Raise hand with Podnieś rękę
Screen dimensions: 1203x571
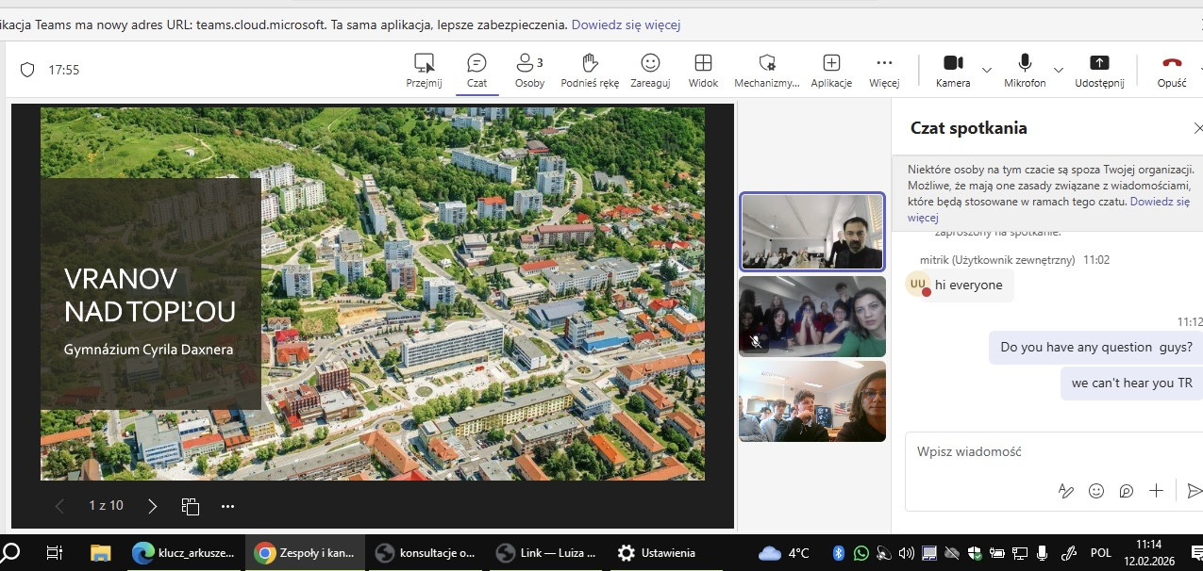[590, 71]
